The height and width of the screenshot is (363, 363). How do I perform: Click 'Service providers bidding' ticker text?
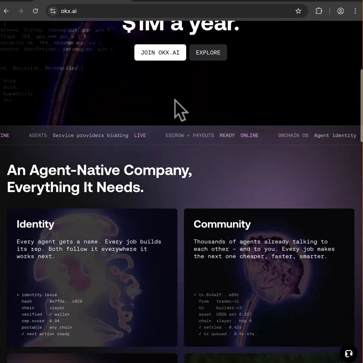pos(90,135)
